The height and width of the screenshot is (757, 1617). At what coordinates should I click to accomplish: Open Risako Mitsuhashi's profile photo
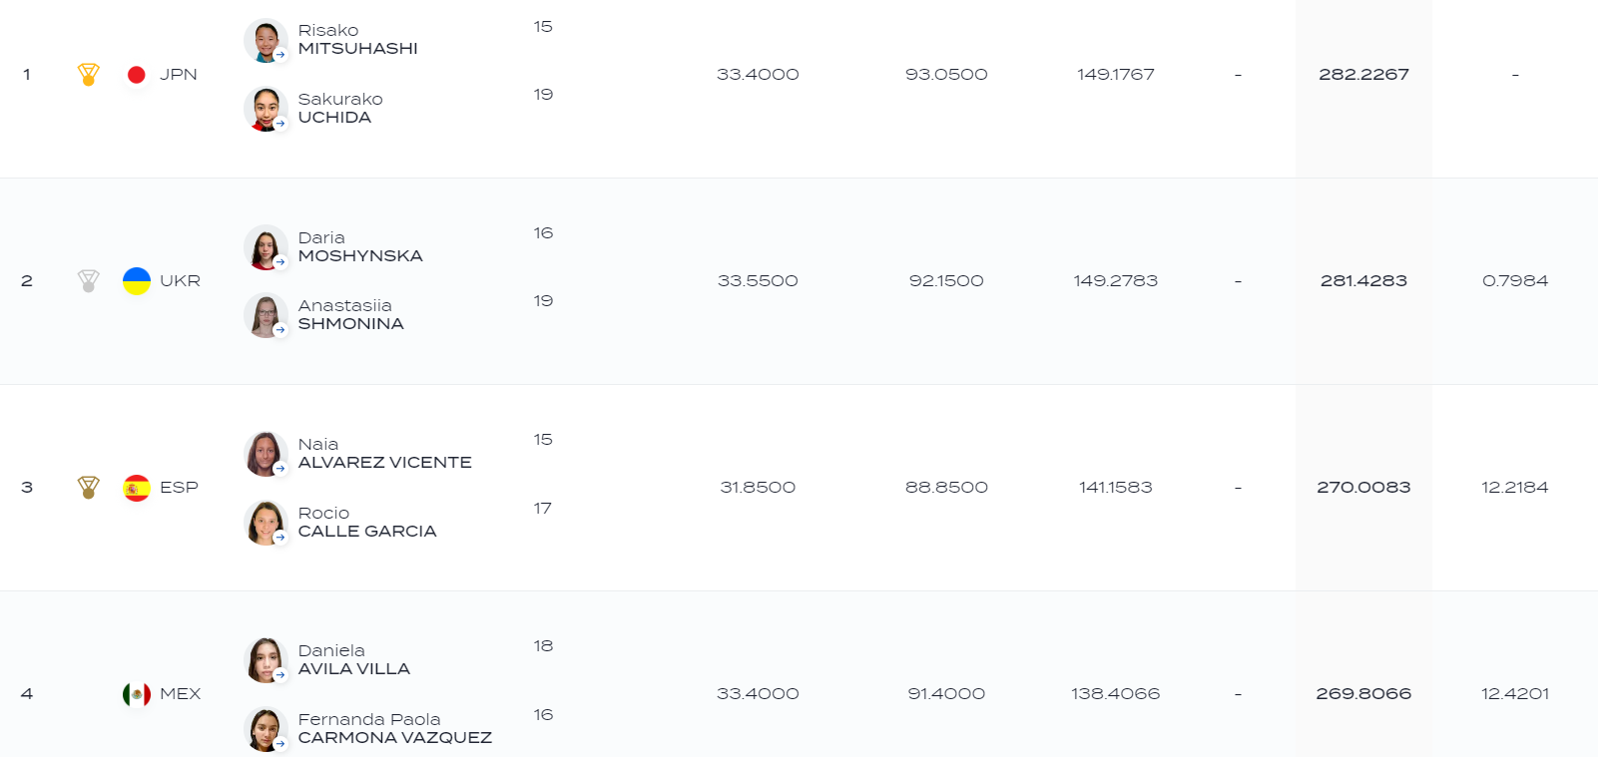coord(266,41)
